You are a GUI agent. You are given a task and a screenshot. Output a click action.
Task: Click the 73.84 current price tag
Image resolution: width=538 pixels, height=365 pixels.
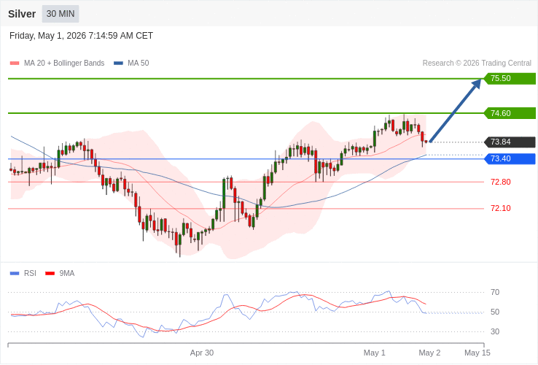tap(510, 142)
